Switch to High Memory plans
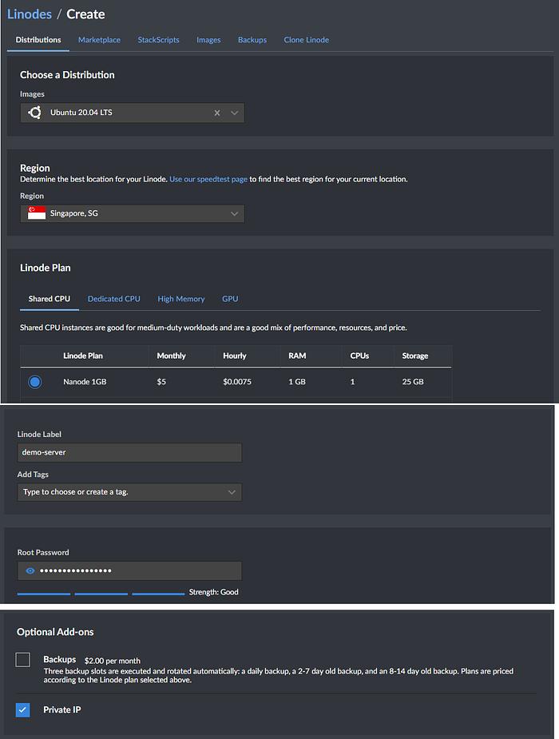 click(181, 299)
